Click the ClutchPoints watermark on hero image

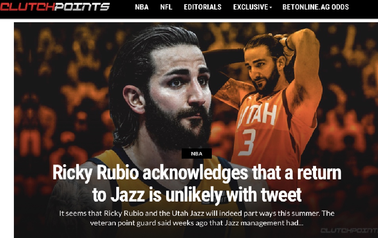349,230
